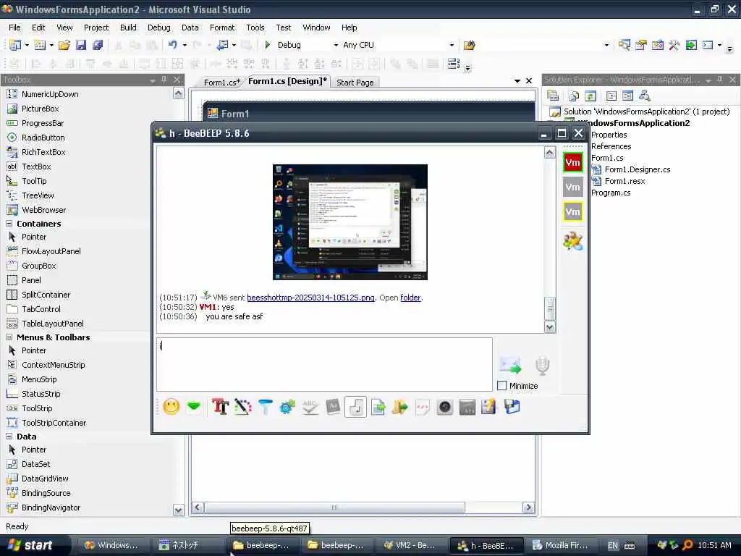Open the chat font chooser (Tr icon)

tap(220, 407)
